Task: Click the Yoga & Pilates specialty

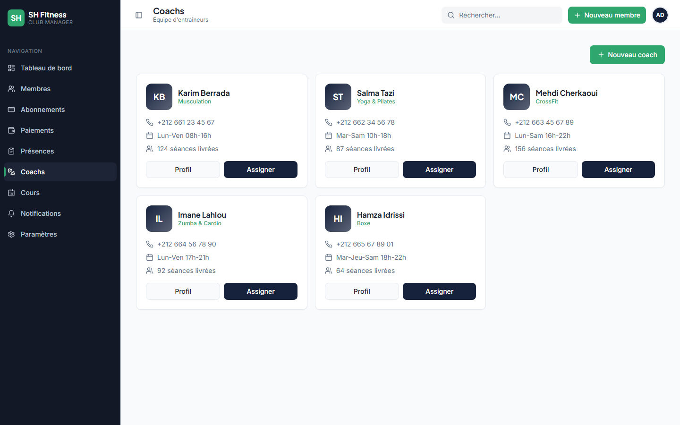Action: click(376, 102)
